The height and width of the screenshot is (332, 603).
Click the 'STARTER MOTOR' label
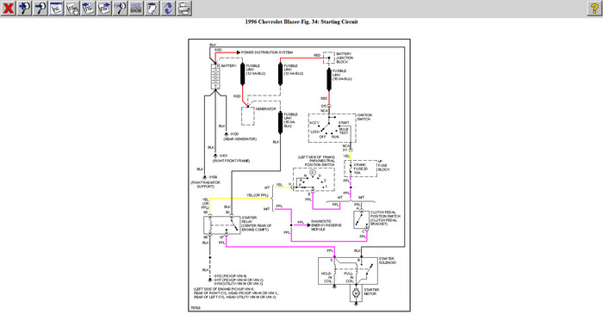(x=371, y=292)
